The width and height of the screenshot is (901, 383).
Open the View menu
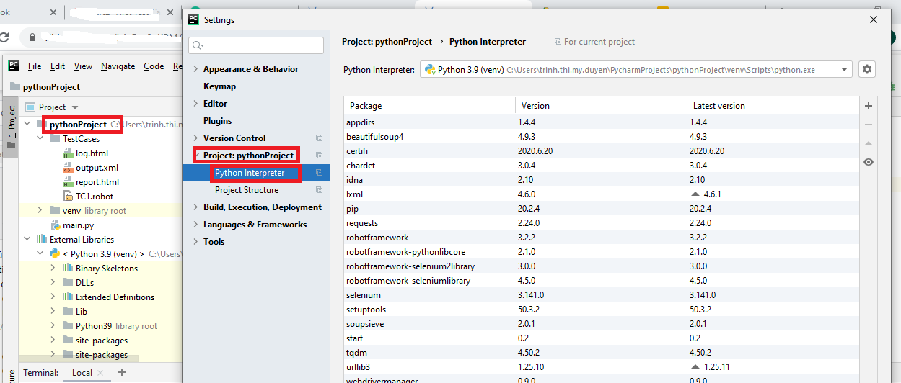pos(83,66)
